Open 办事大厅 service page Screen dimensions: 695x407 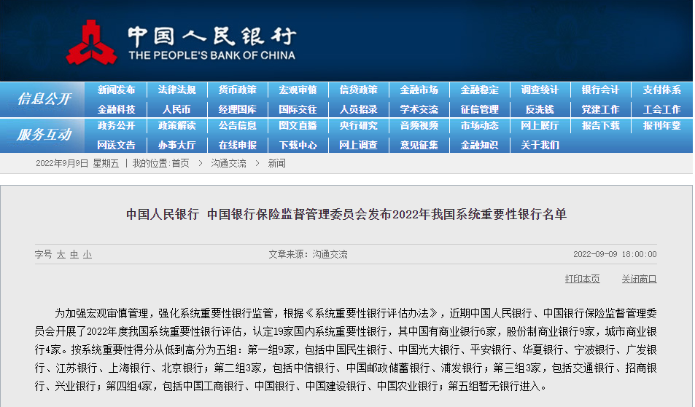tap(177, 145)
